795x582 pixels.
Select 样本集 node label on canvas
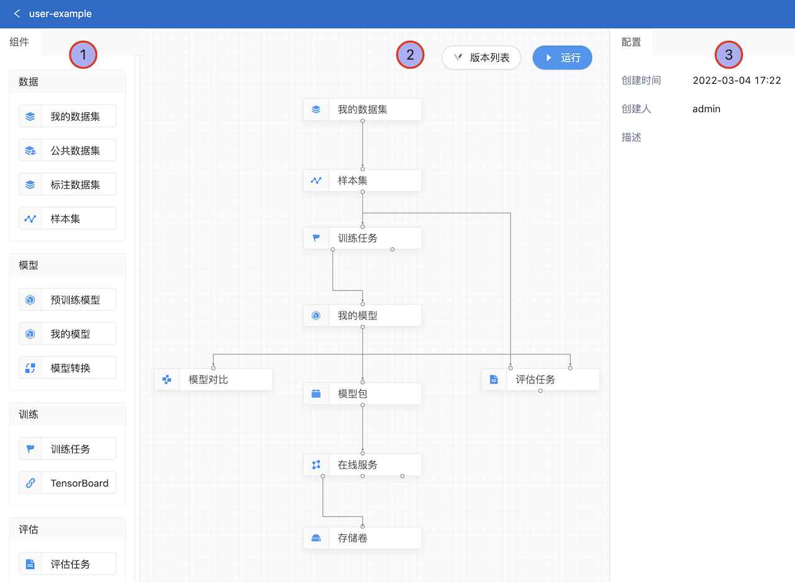(353, 181)
